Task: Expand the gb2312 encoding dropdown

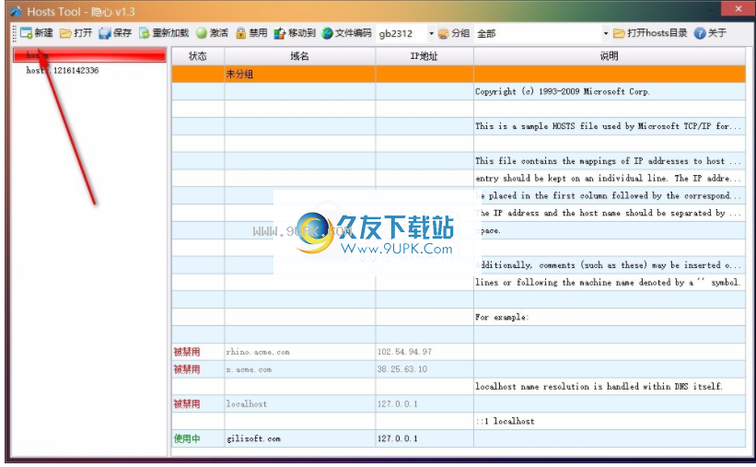Action: coord(431,33)
